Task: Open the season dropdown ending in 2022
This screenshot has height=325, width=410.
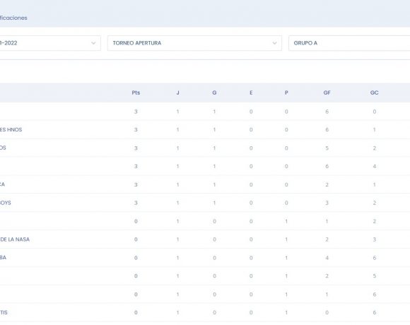Action: [x=50, y=43]
